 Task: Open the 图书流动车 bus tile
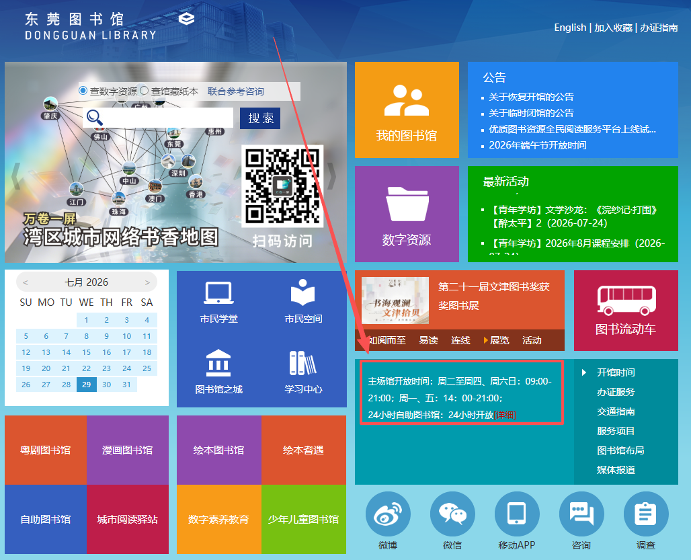tap(626, 311)
